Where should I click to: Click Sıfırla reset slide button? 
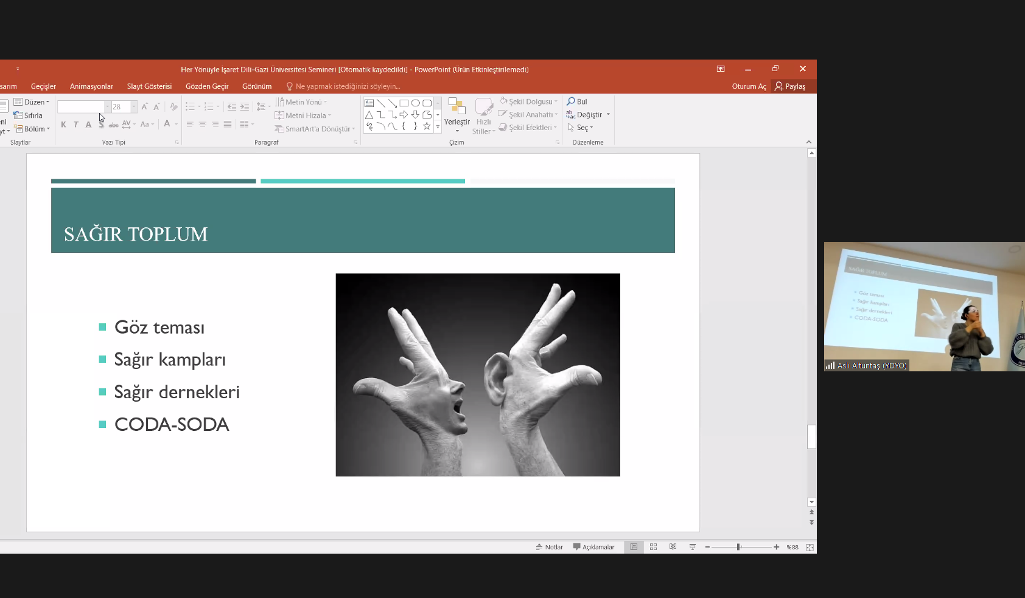click(28, 115)
